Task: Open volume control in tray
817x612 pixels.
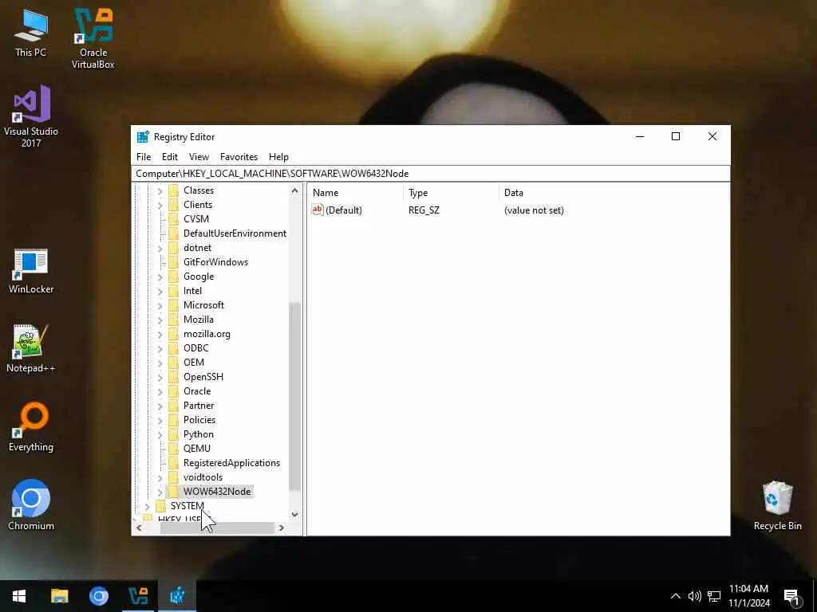Action: [x=695, y=596]
